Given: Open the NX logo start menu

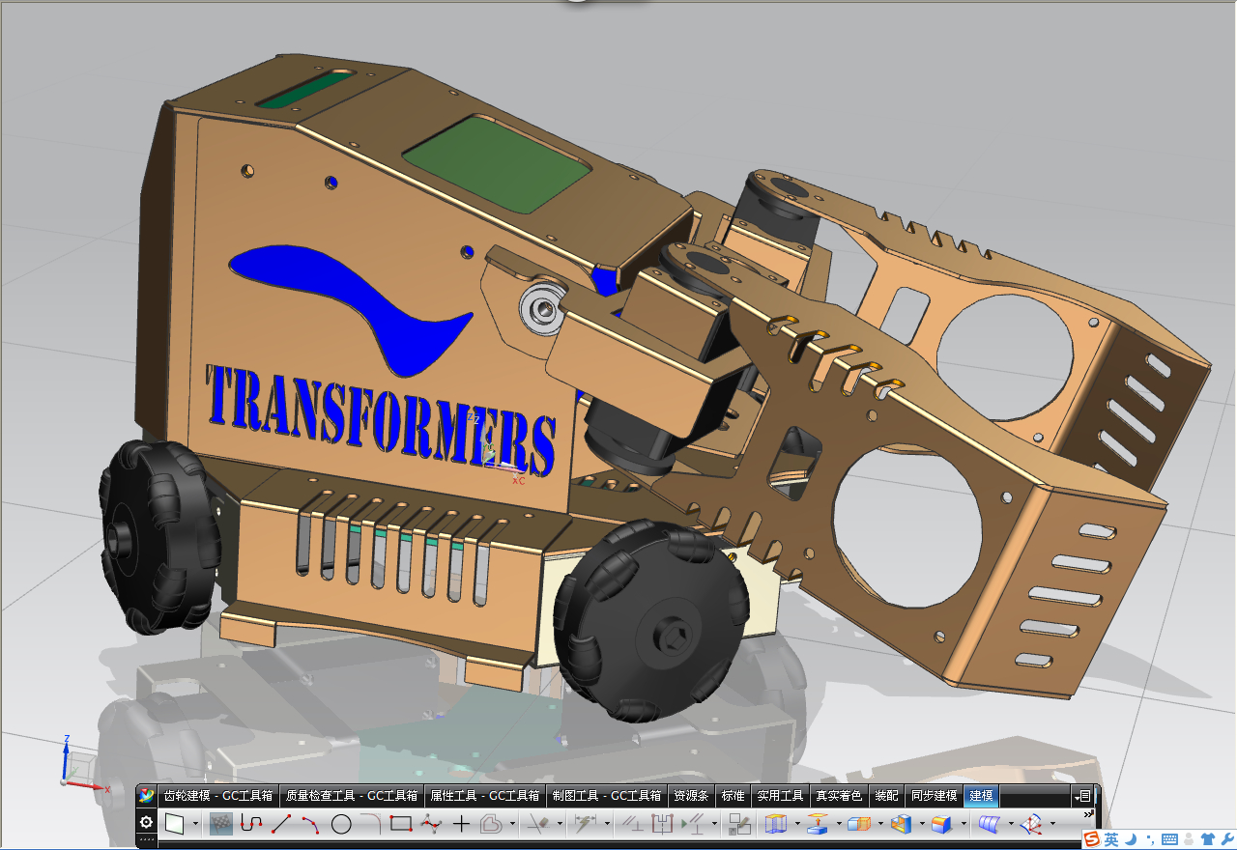Looking at the screenshot, I should (x=147, y=796).
